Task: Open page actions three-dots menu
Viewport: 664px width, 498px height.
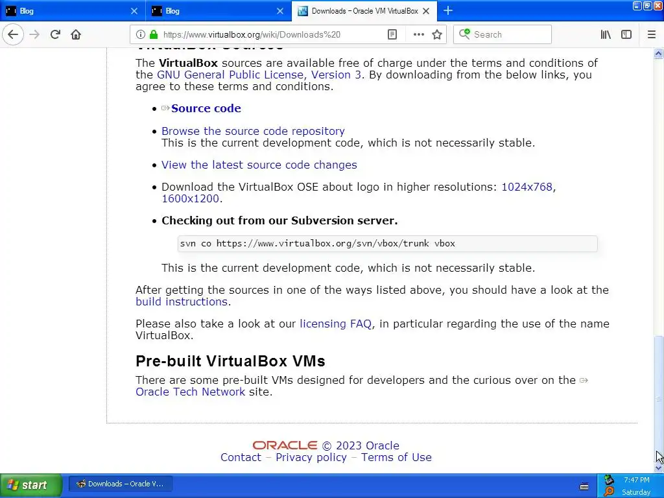Action: click(x=418, y=34)
